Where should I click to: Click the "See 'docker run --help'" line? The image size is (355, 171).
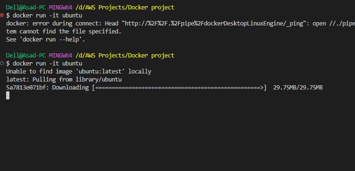(46, 40)
